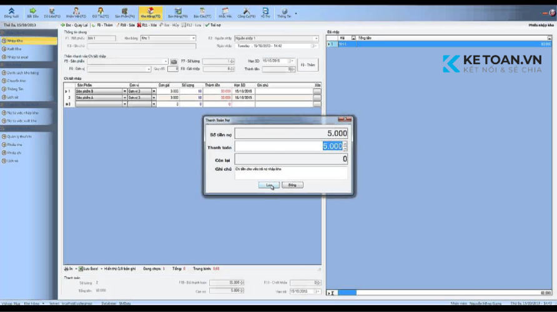
Task: Click the Ghi chú note field in dialog
Action: [291, 173]
